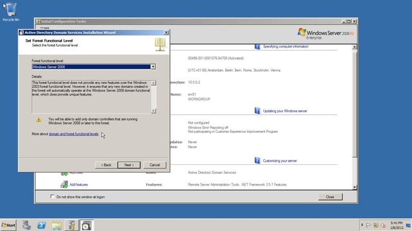412x231 pixels.
Task: Click the time zone UTC+01:00 Amsterdam text
Action: point(234,70)
